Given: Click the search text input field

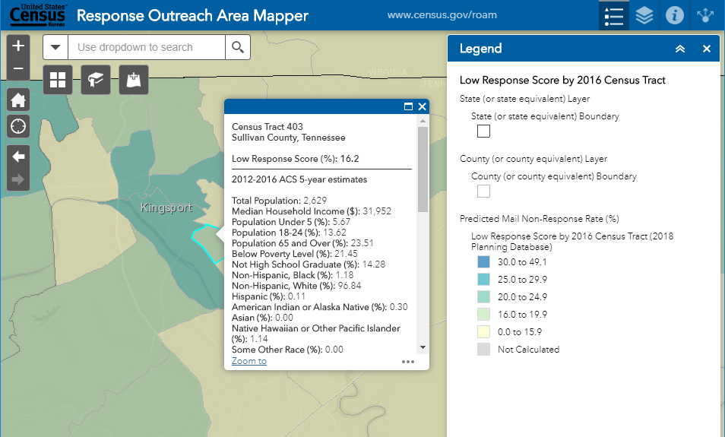Looking at the screenshot, I should pyautogui.click(x=147, y=47).
